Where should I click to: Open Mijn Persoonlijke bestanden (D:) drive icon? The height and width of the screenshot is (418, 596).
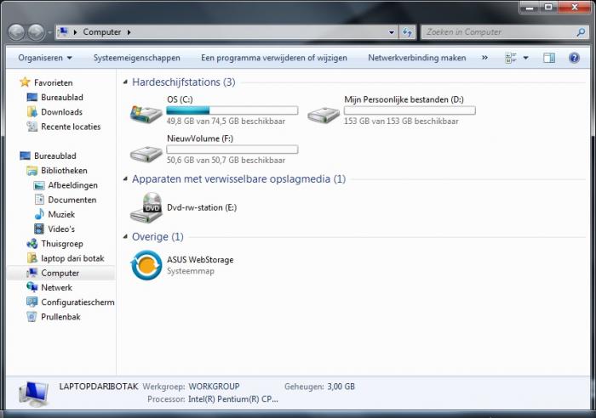point(323,112)
